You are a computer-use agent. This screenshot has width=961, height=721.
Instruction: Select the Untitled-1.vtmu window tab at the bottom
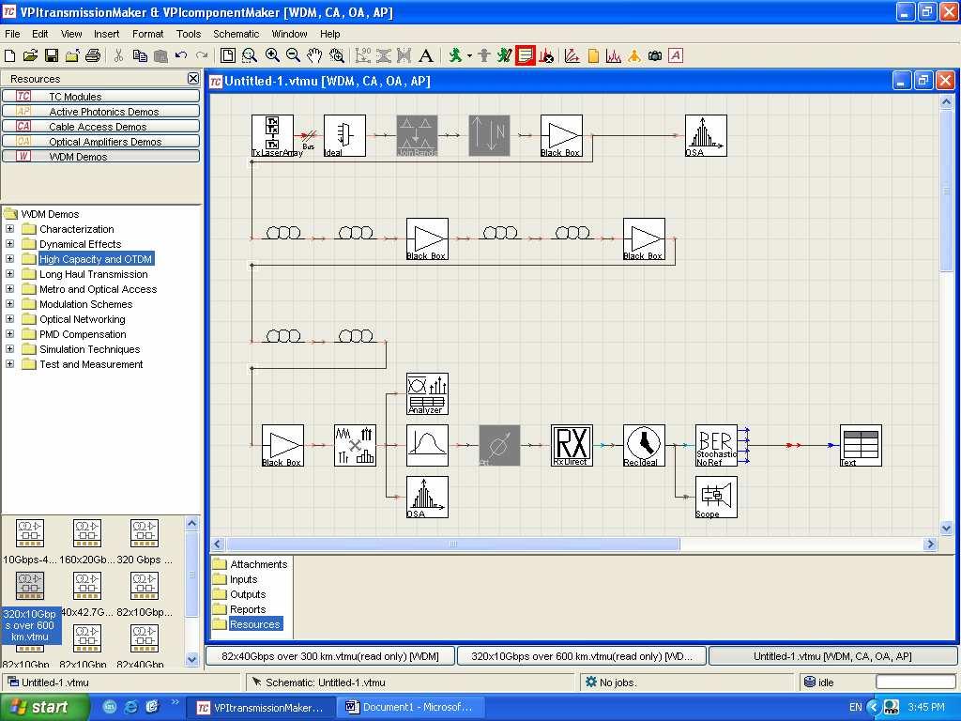coord(833,656)
